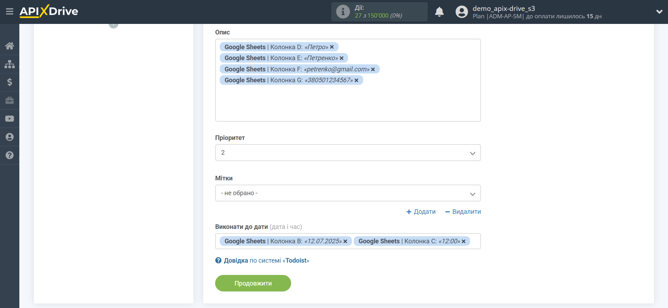Open the billing dollar sidebar icon
The width and height of the screenshot is (668, 308).
9,82
